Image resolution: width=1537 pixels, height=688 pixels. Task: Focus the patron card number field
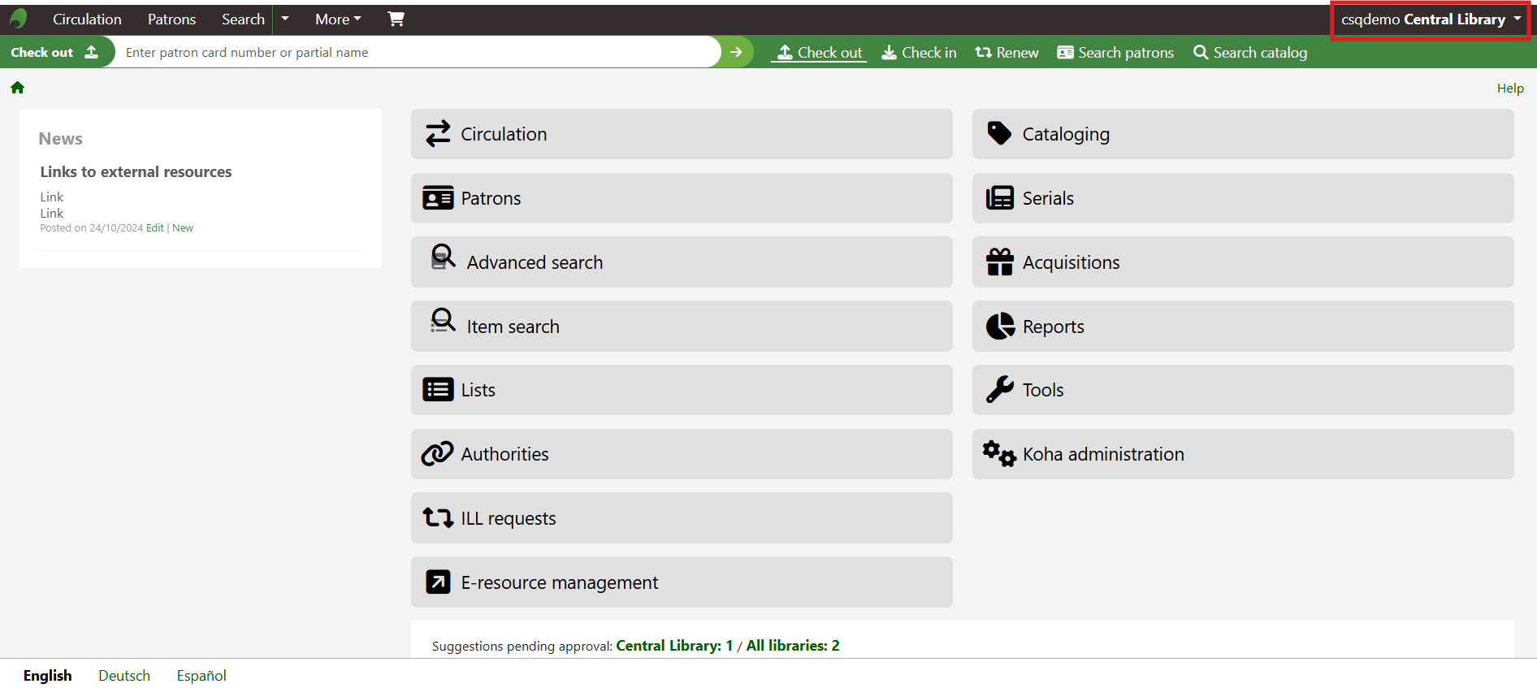click(x=418, y=52)
